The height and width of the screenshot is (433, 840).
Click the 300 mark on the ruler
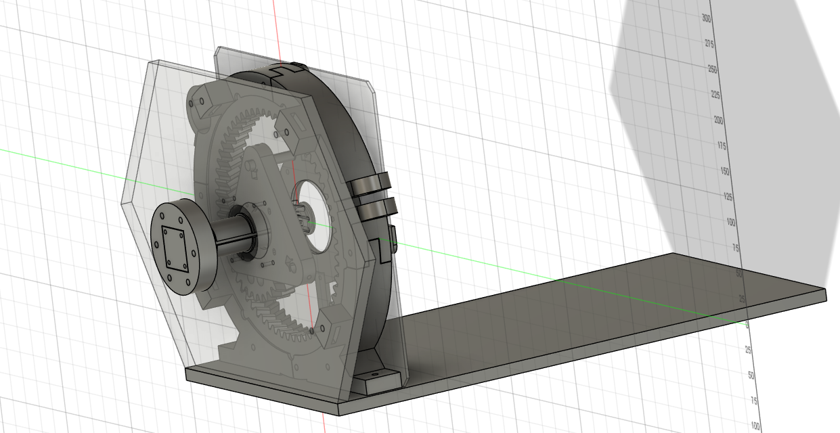(x=706, y=19)
